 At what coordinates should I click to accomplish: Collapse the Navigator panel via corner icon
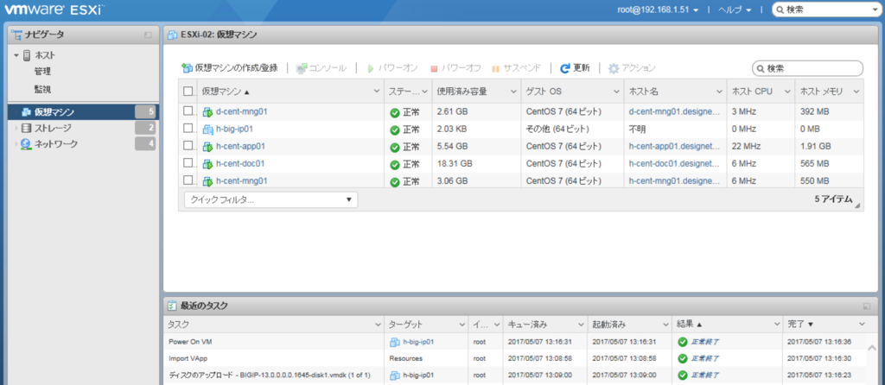pyautogui.click(x=148, y=35)
